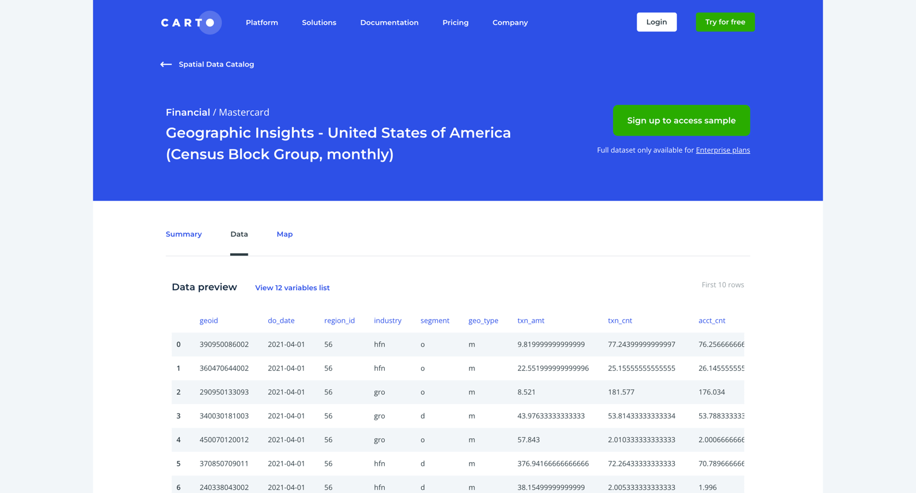Click txn_cnt value 77.24399999999997
Viewport: 916px width, 493px height.
pyautogui.click(x=642, y=345)
